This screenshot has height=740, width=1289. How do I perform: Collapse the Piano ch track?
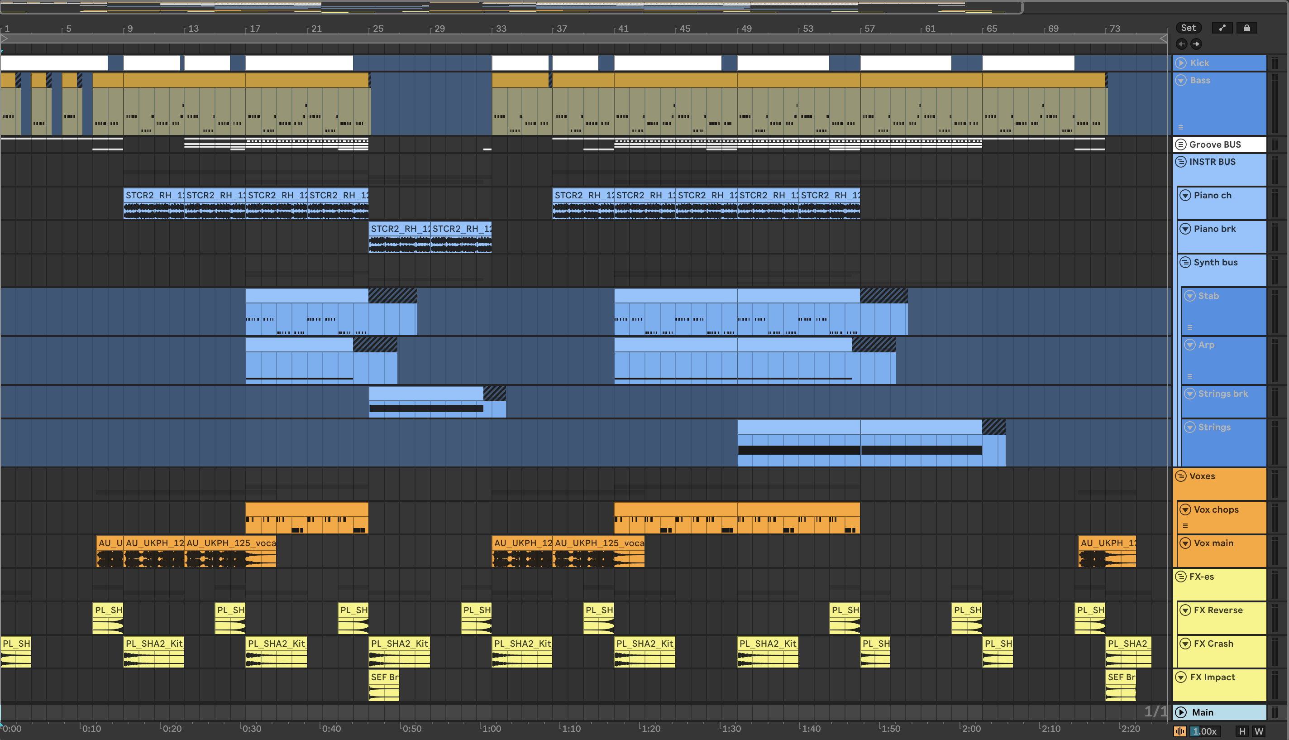[x=1185, y=195]
